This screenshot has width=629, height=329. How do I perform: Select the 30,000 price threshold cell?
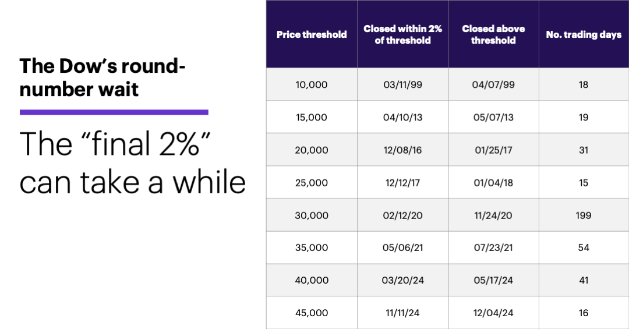coord(312,215)
